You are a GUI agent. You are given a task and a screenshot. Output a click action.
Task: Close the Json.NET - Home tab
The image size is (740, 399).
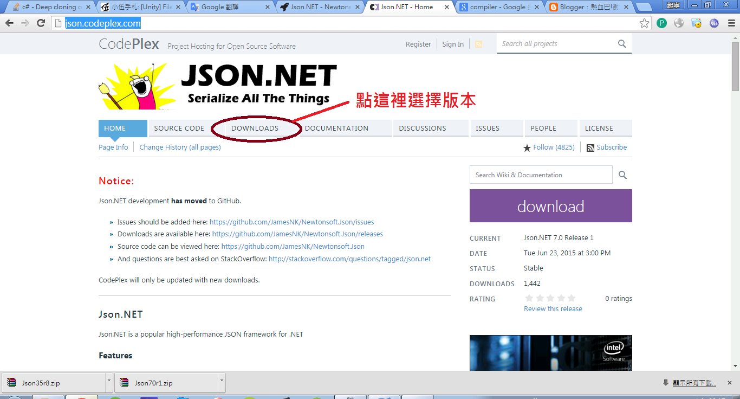coord(446,7)
